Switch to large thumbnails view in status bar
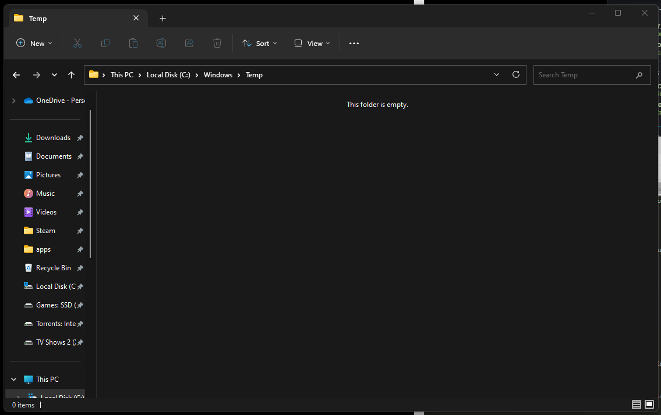 pos(649,405)
